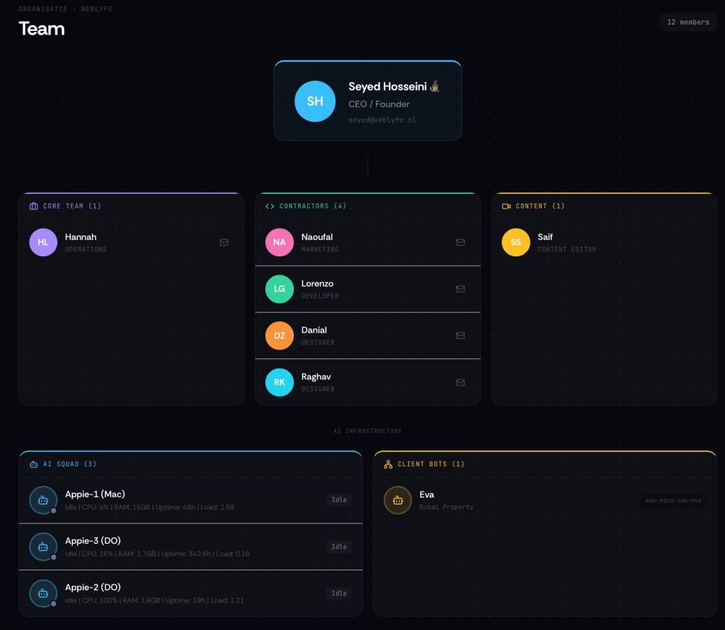Click the envelope icon beside Hannah

[x=224, y=242]
